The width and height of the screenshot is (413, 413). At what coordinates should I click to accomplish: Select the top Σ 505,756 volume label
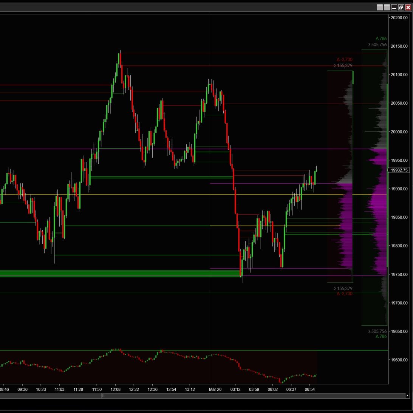point(377,45)
